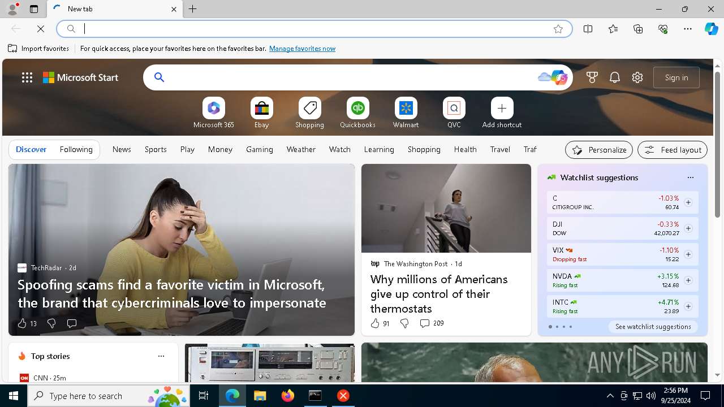
Task: Open the Feed layout options
Action: pyautogui.click(x=673, y=150)
